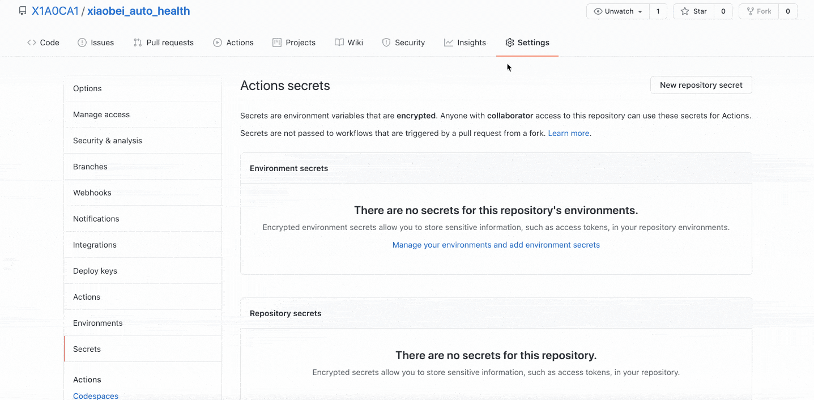This screenshot has width=814, height=400.
Task: Select Webhooks in the settings sidebar
Action: 92,193
